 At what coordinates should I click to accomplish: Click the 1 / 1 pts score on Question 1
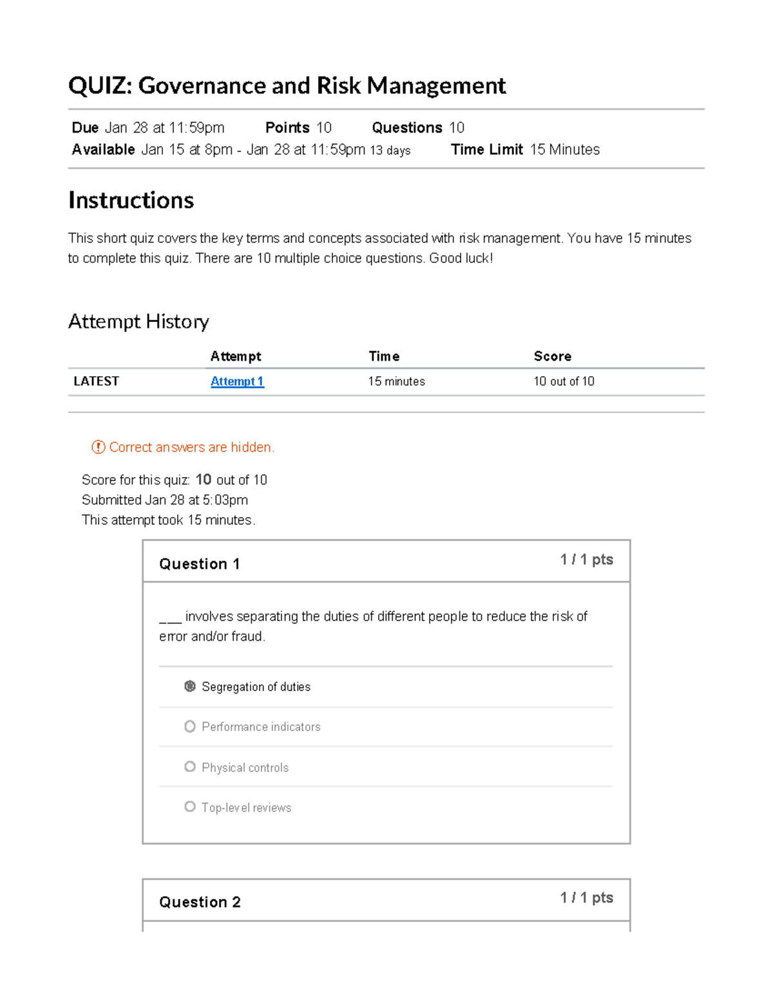coord(586,560)
